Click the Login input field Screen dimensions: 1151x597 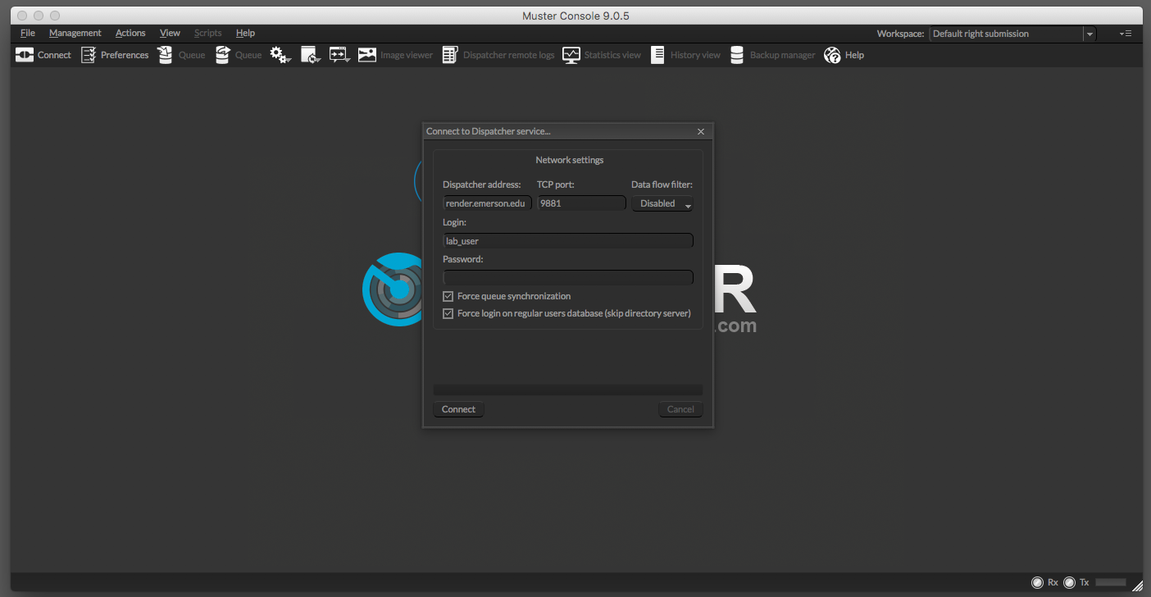(568, 241)
